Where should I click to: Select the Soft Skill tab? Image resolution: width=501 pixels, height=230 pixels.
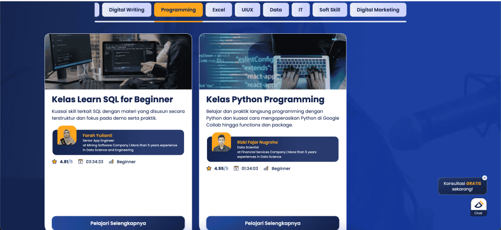pos(330,10)
